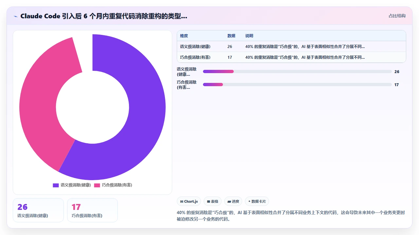Click the 巧合级消除 progress bar label
The image size is (419, 235).
(x=187, y=85)
